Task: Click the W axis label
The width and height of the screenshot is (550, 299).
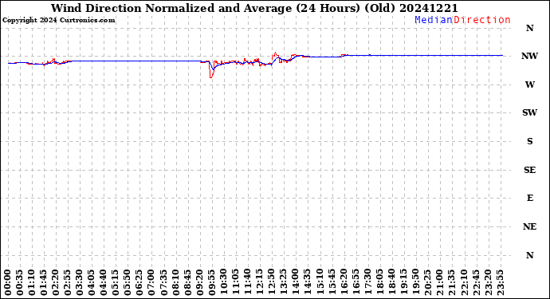Action: point(529,85)
